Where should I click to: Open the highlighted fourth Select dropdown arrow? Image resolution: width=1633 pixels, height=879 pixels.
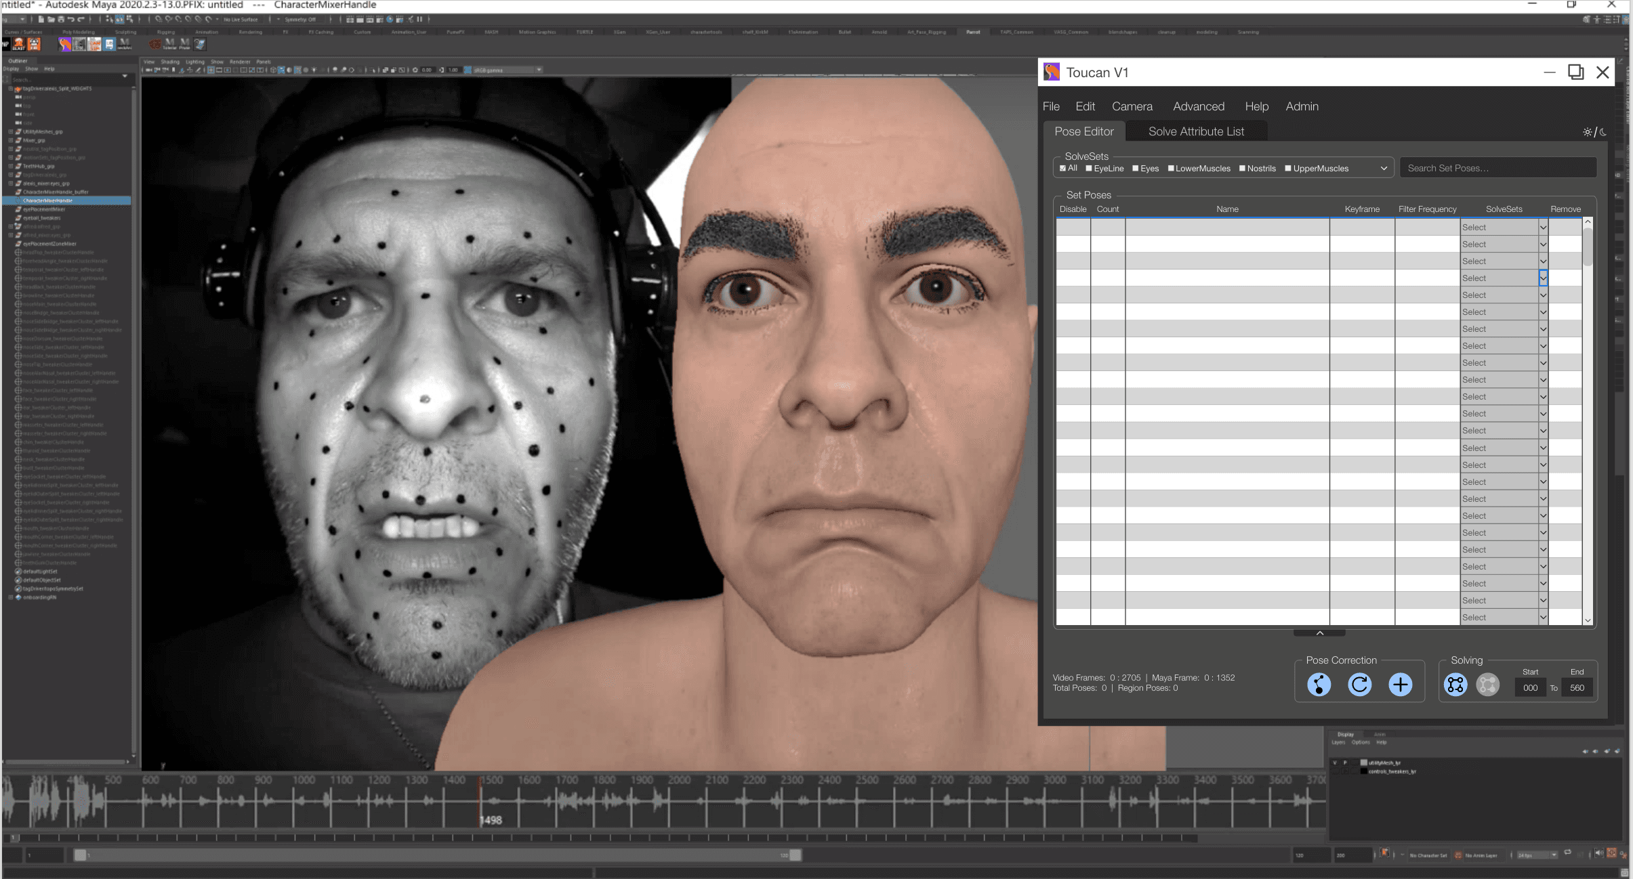tap(1543, 278)
